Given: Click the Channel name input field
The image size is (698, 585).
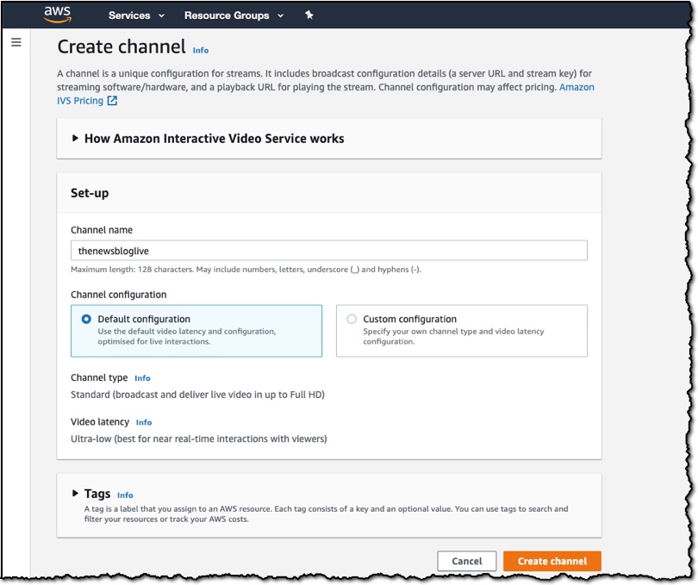Looking at the screenshot, I should click(329, 251).
